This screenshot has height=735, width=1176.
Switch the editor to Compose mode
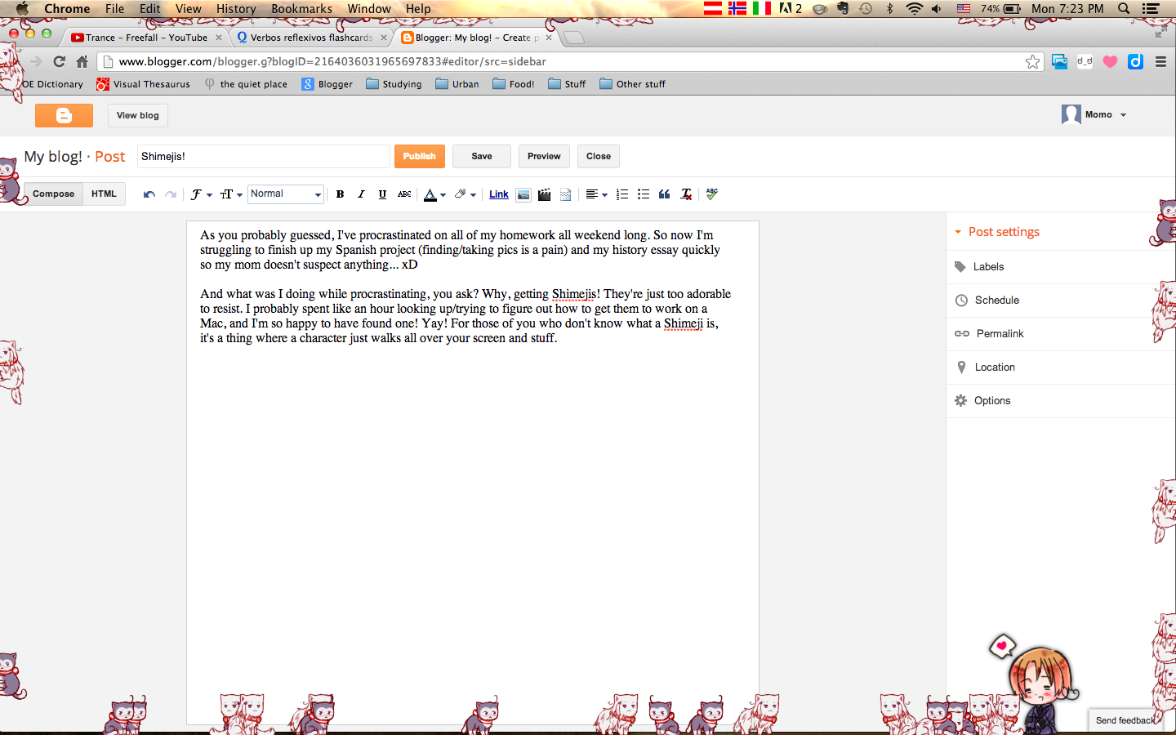pos(53,194)
